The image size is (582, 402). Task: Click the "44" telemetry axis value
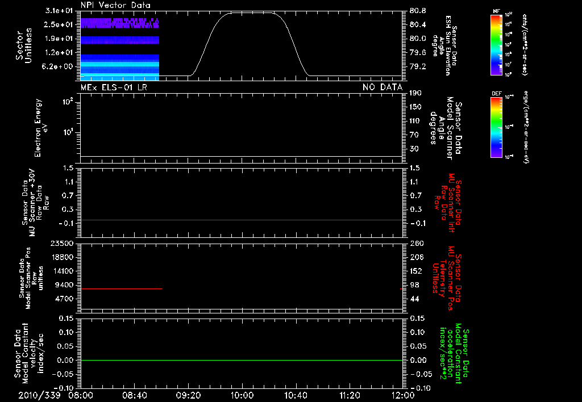[414, 299]
